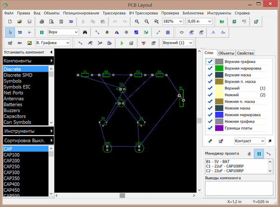Viewport: 280px width, 207px height.
Task: Open the 0,05 in grid dropdown
Action: point(210,21)
